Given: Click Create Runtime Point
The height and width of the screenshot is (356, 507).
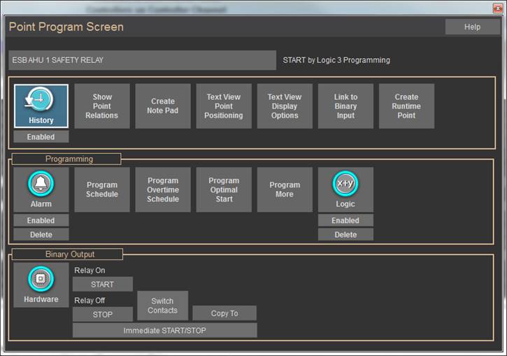Looking at the screenshot, I should pos(406,106).
